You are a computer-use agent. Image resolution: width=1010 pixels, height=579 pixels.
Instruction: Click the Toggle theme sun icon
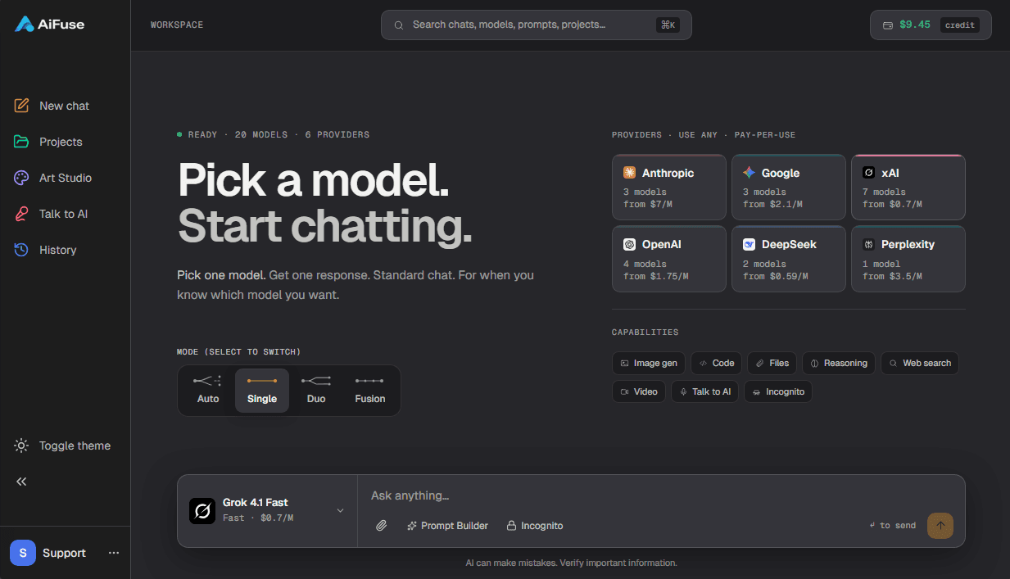point(22,446)
